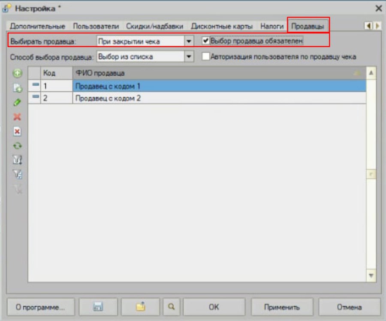This screenshot has width=386, height=321.
Task: Switch to the 'Налоги' tab
Action: coord(272,26)
